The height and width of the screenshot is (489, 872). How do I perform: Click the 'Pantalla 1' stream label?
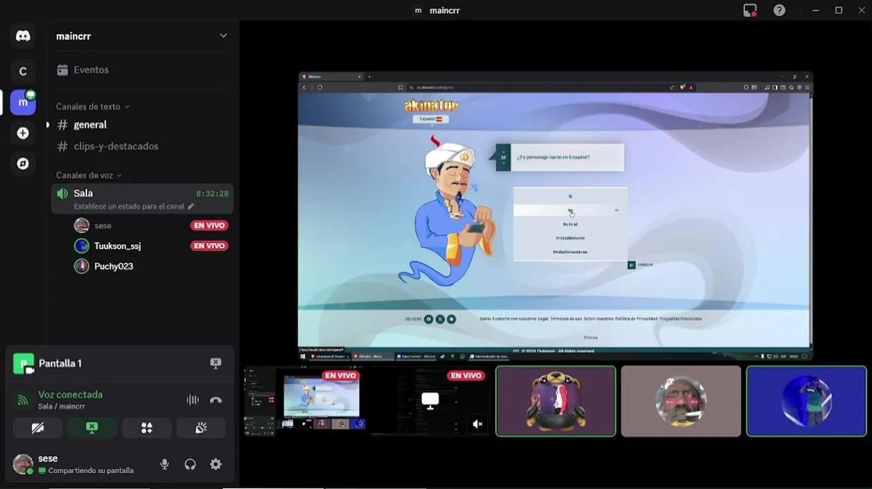(x=60, y=363)
